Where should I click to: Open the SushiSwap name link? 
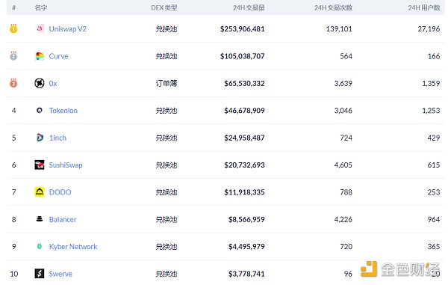coord(66,165)
